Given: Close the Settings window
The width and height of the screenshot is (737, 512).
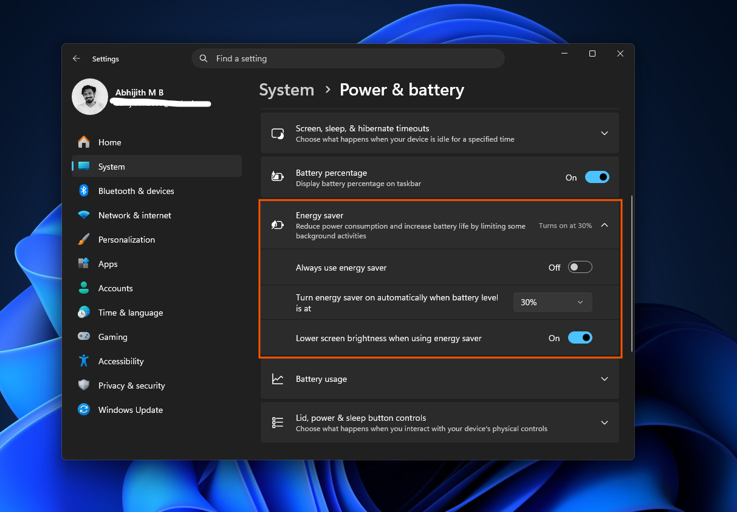Looking at the screenshot, I should (x=620, y=54).
